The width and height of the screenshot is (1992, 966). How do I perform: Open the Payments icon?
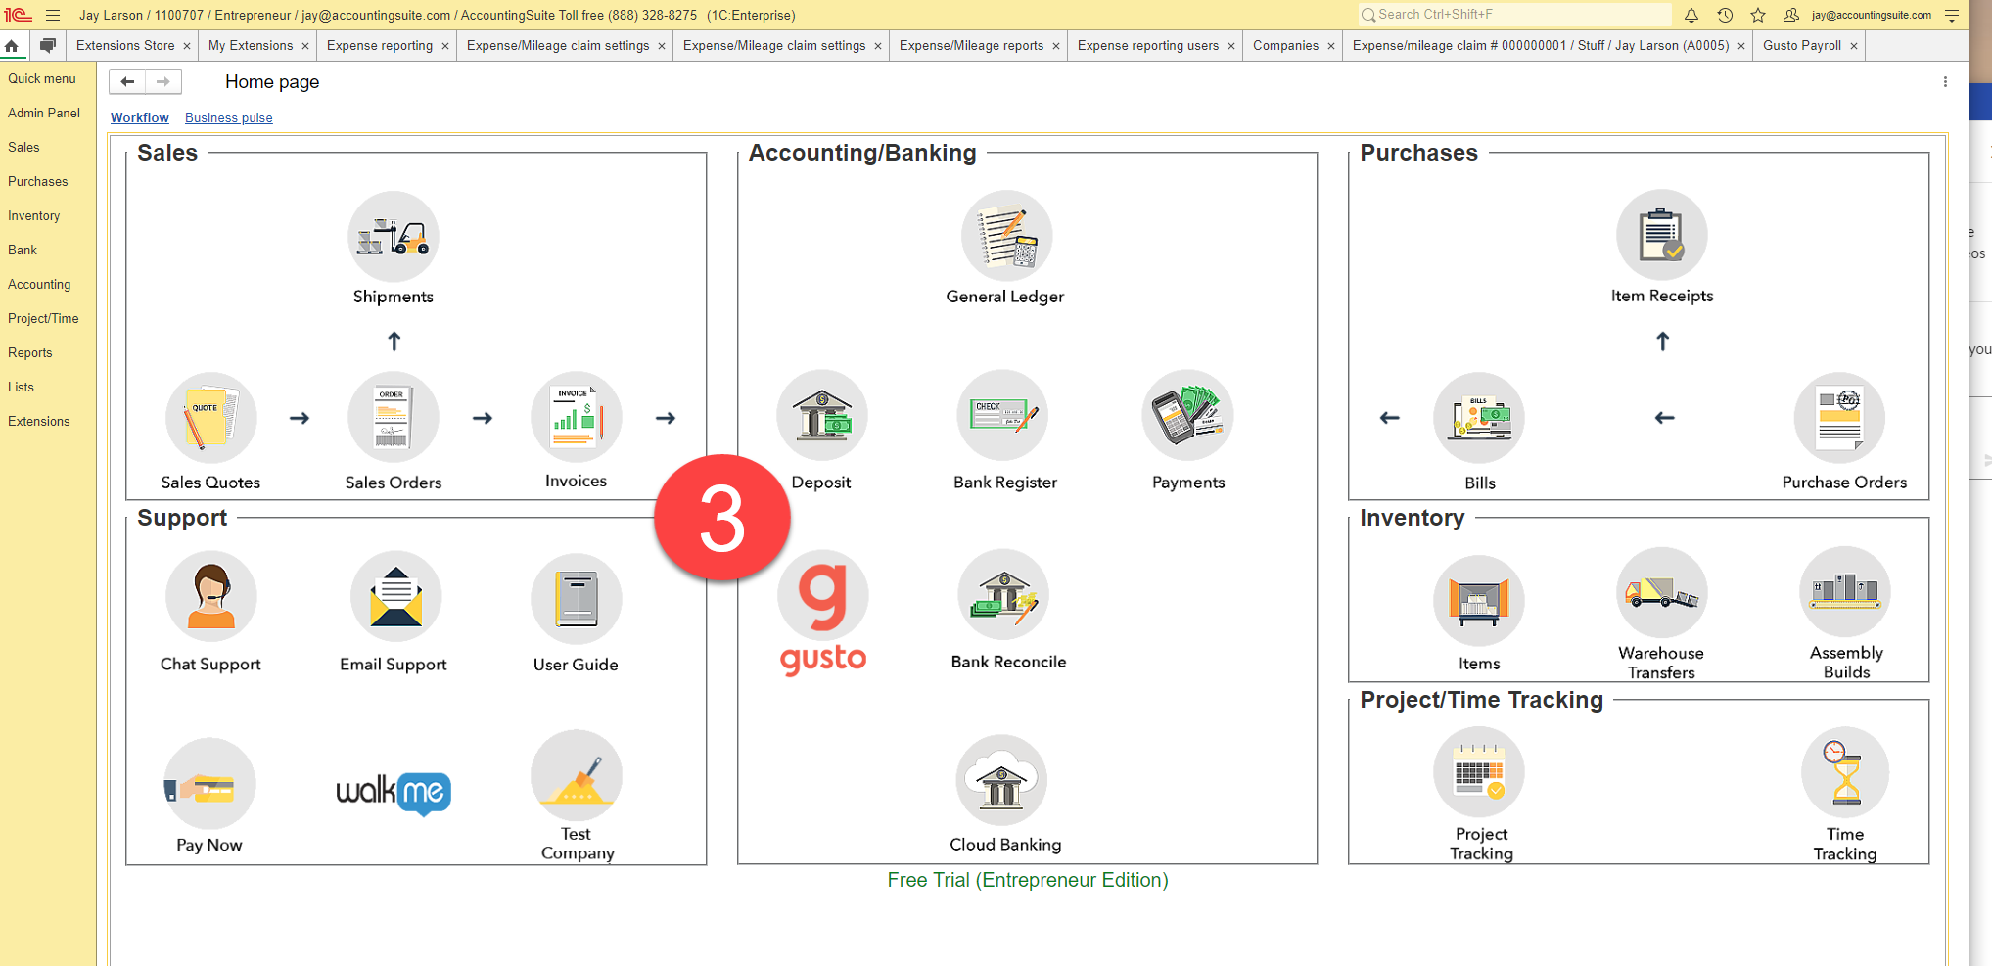point(1187,416)
